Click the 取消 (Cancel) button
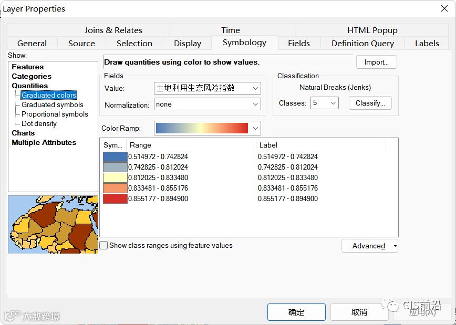The image size is (456, 325). coord(359,312)
